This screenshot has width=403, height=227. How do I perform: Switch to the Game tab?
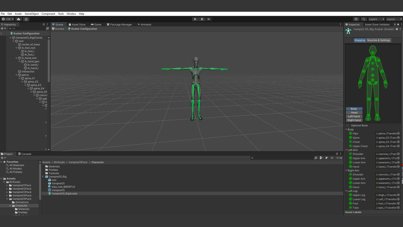pyautogui.click(x=96, y=24)
